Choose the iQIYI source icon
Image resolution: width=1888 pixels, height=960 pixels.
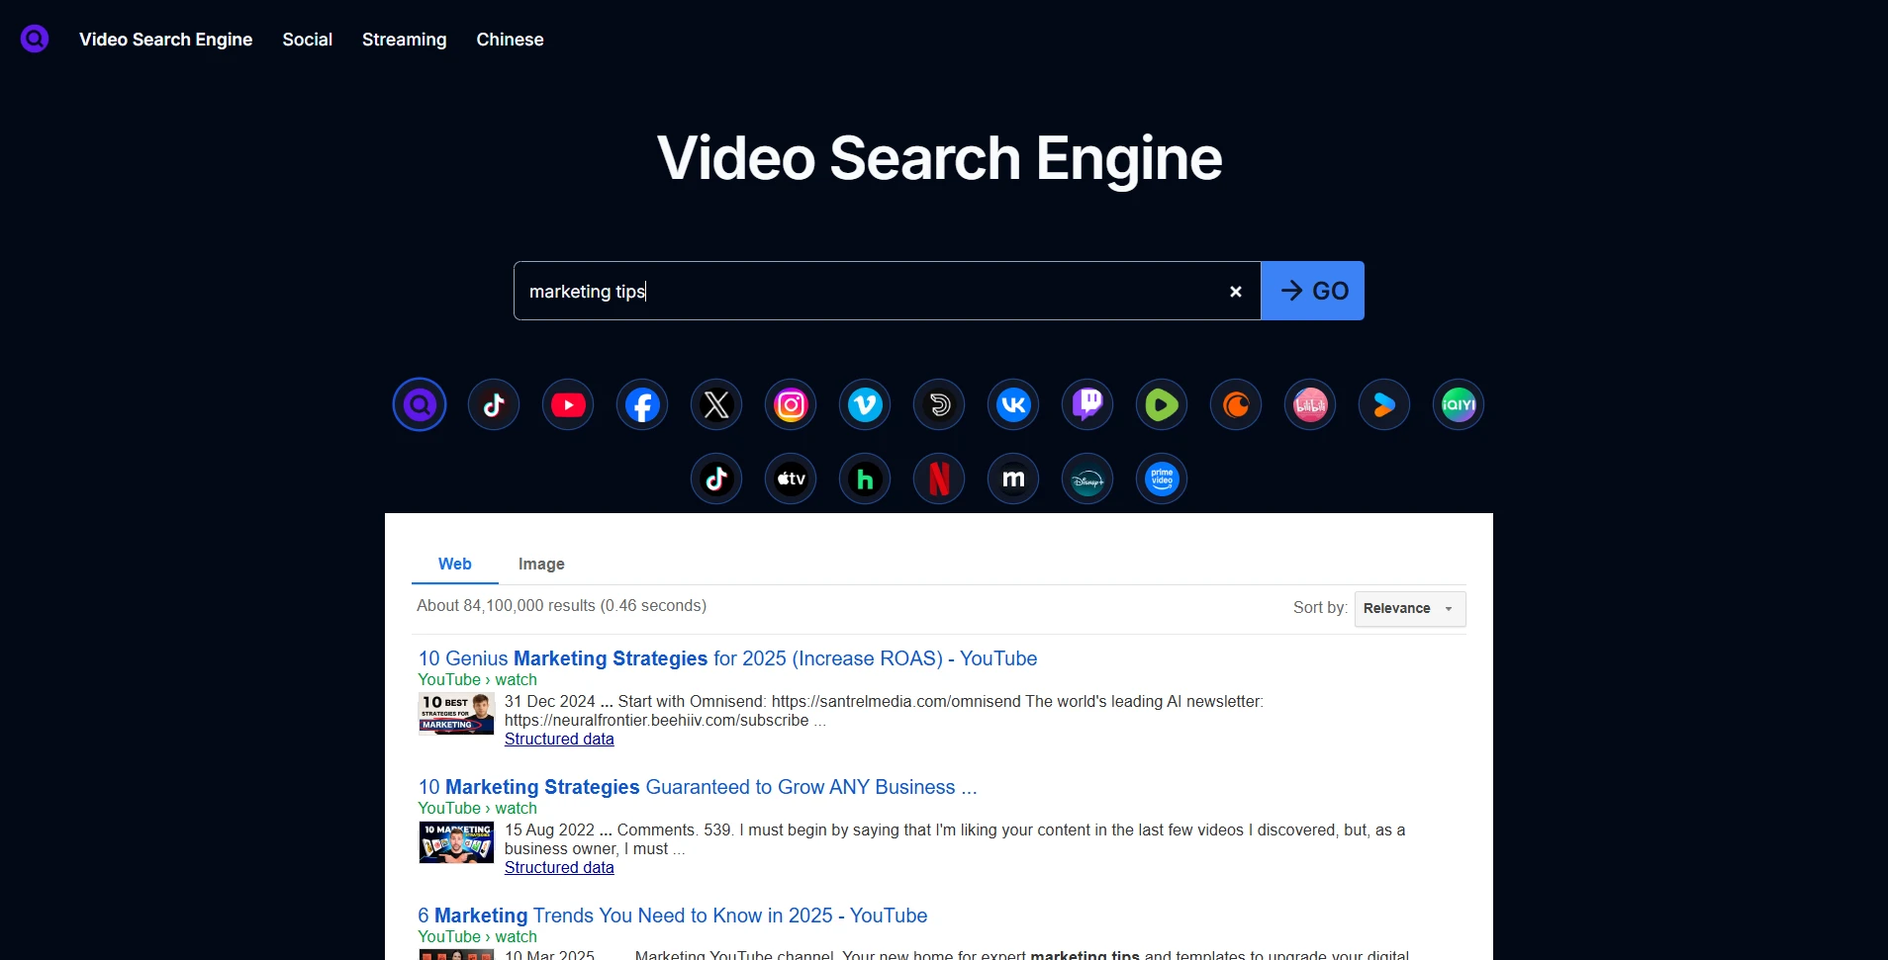click(1459, 404)
